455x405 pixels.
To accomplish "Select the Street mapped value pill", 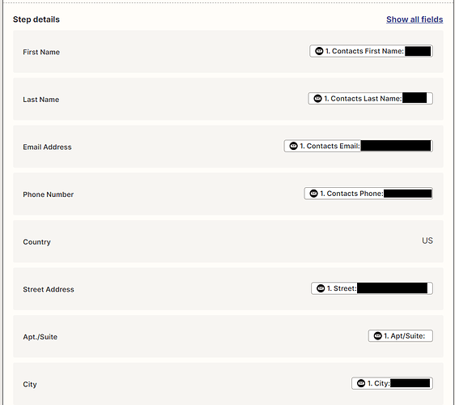I will point(372,288).
